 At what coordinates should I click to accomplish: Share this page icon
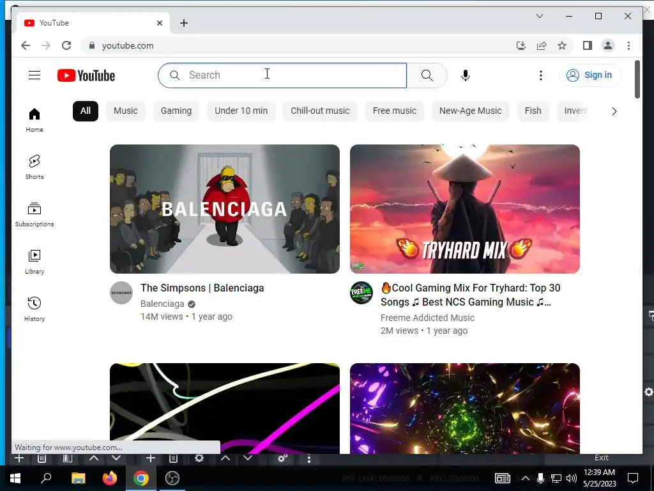(542, 45)
